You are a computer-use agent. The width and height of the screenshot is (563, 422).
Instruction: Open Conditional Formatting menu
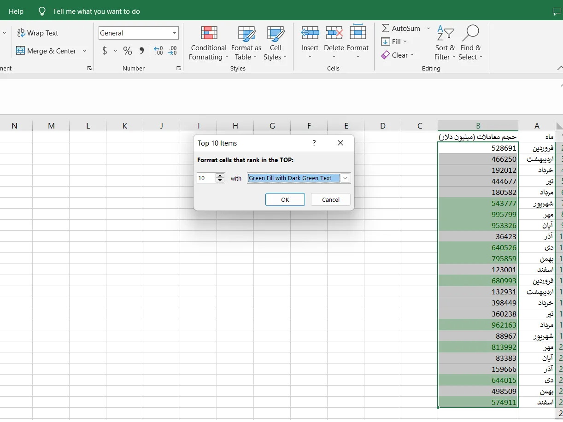pyautogui.click(x=209, y=43)
